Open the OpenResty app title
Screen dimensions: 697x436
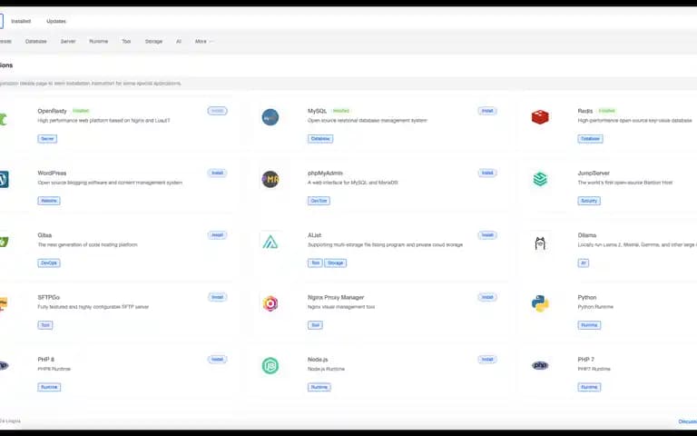click(52, 111)
